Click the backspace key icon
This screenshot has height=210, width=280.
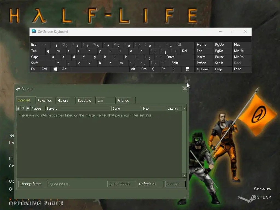click(179, 45)
